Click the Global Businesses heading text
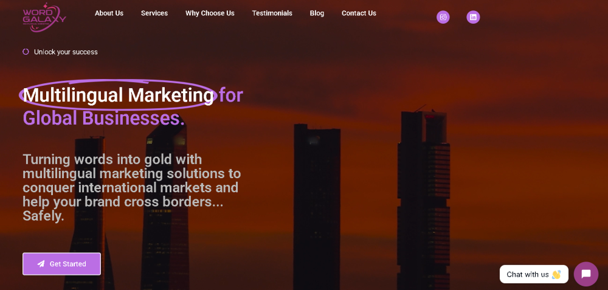The width and height of the screenshot is (608, 290). (103, 118)
